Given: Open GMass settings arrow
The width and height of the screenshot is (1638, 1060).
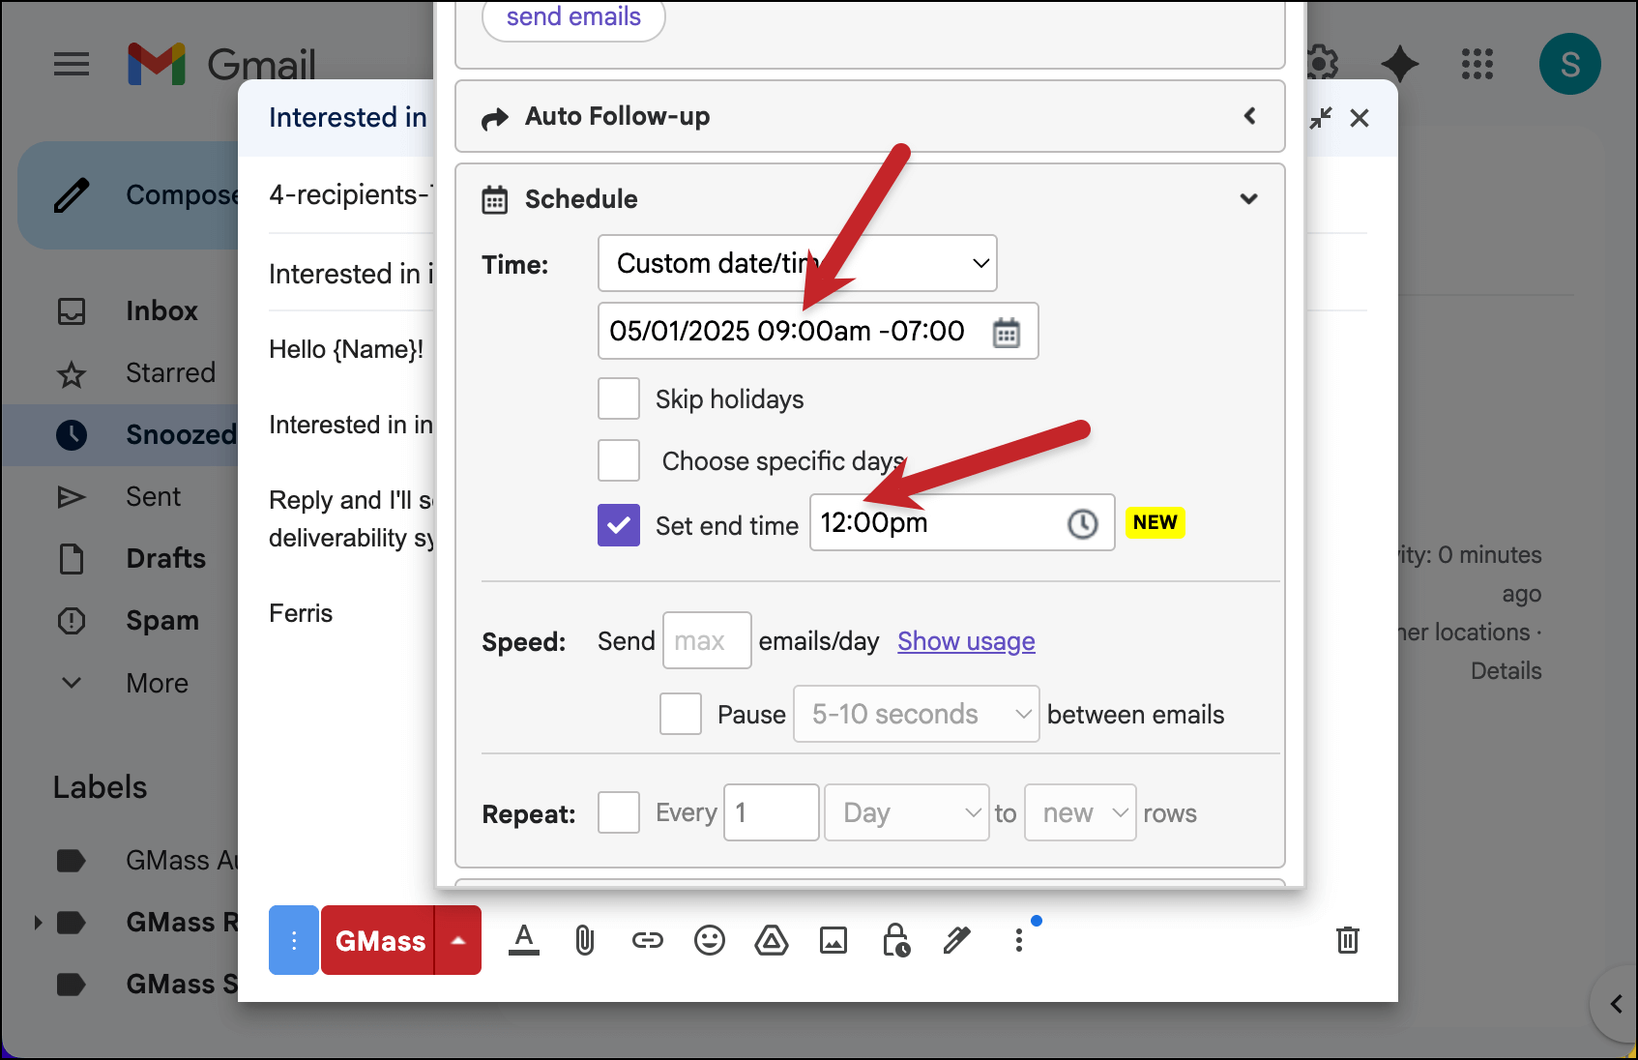Looking at the screenshot, I should [458, 940].
